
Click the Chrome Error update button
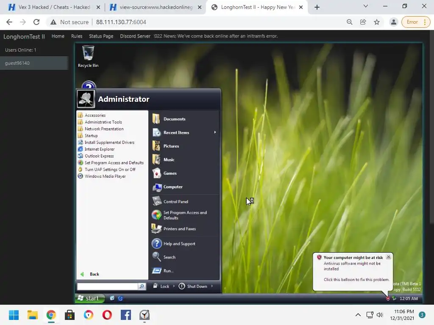tap(416, 22)
